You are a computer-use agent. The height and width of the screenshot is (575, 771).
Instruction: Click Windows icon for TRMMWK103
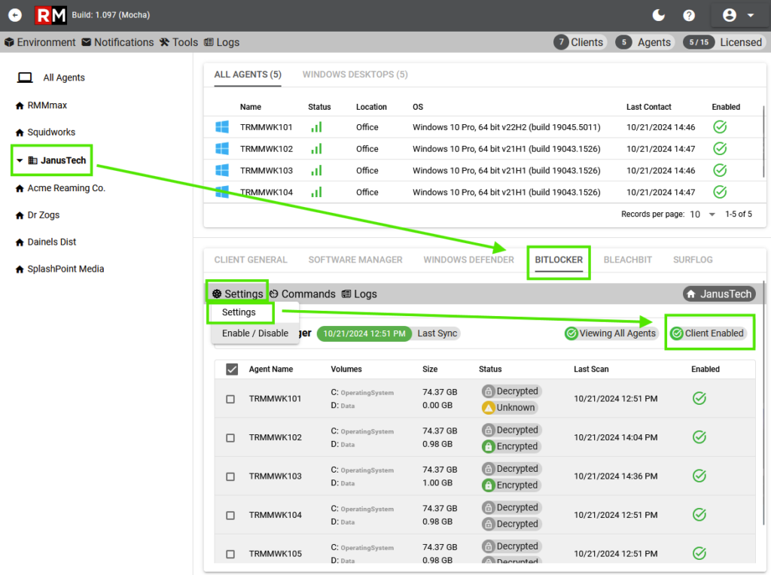pos(222,171)
